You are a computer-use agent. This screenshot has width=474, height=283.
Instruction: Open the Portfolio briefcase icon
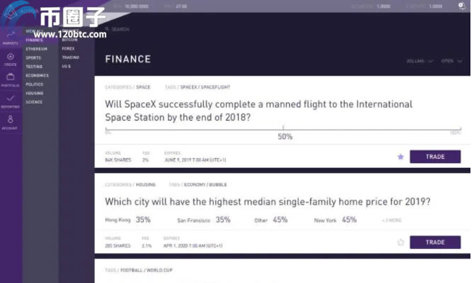click(x=11, y=77)
